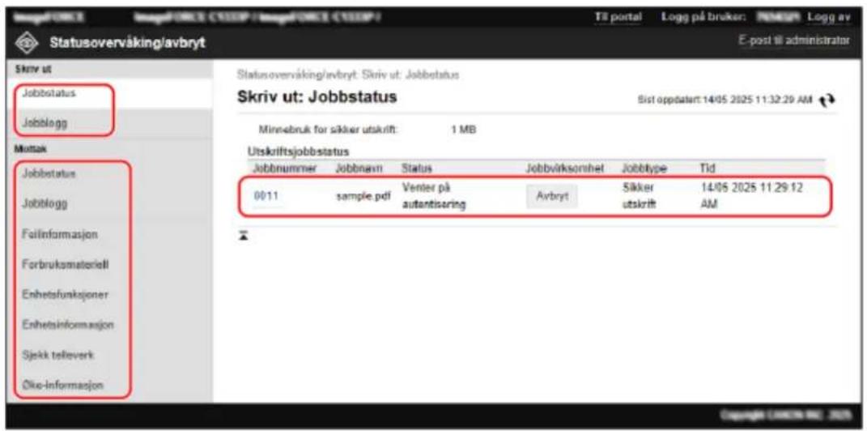Viewport: 867px width, 431px height.
Task: Click the Jobbvirksomhet column header
Action: [563, 167]
